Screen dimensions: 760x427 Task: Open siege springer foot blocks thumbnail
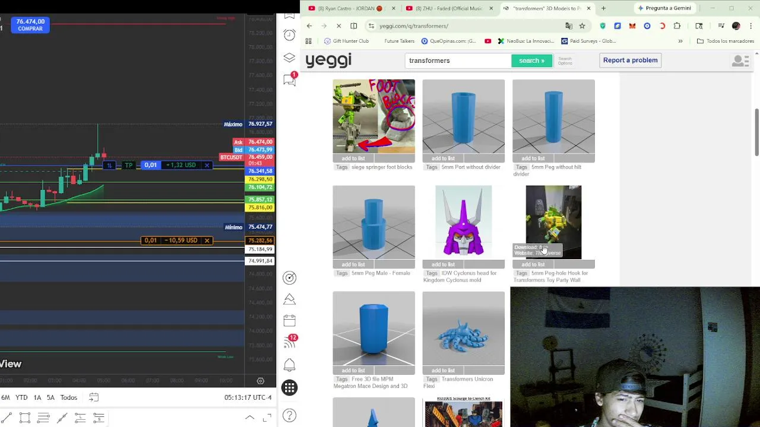point(373,116)
